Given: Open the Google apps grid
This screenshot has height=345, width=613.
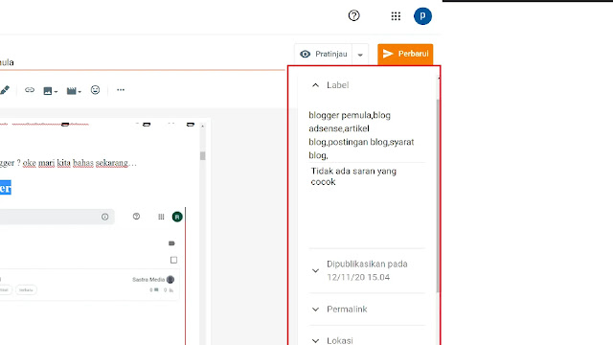Looking at the screenshot, I should (x=396, y=16).
